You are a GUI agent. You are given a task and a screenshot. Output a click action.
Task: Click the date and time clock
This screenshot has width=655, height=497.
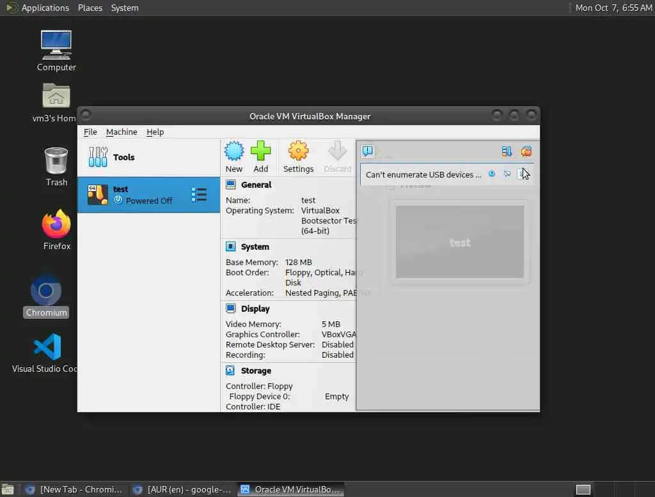coord(613,8)
